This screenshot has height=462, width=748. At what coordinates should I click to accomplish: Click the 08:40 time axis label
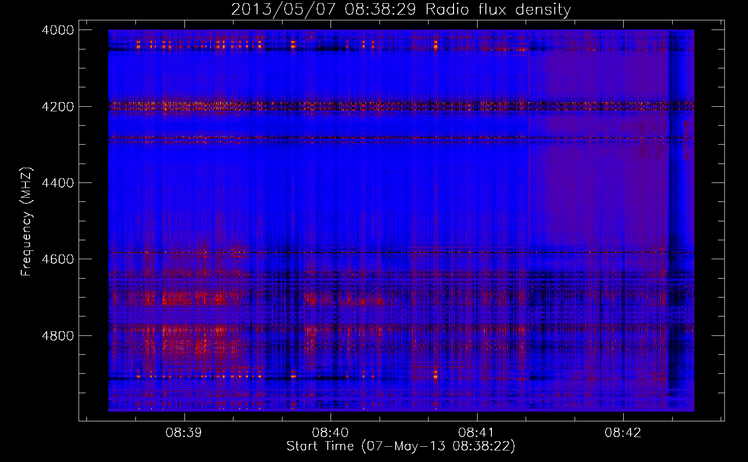click(330, 433)
